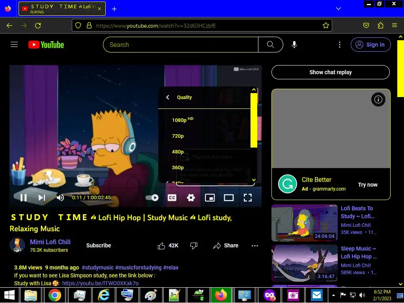Open File Explorer from taskbar
This screenshot has width=404, height=303.
[31, 295]
